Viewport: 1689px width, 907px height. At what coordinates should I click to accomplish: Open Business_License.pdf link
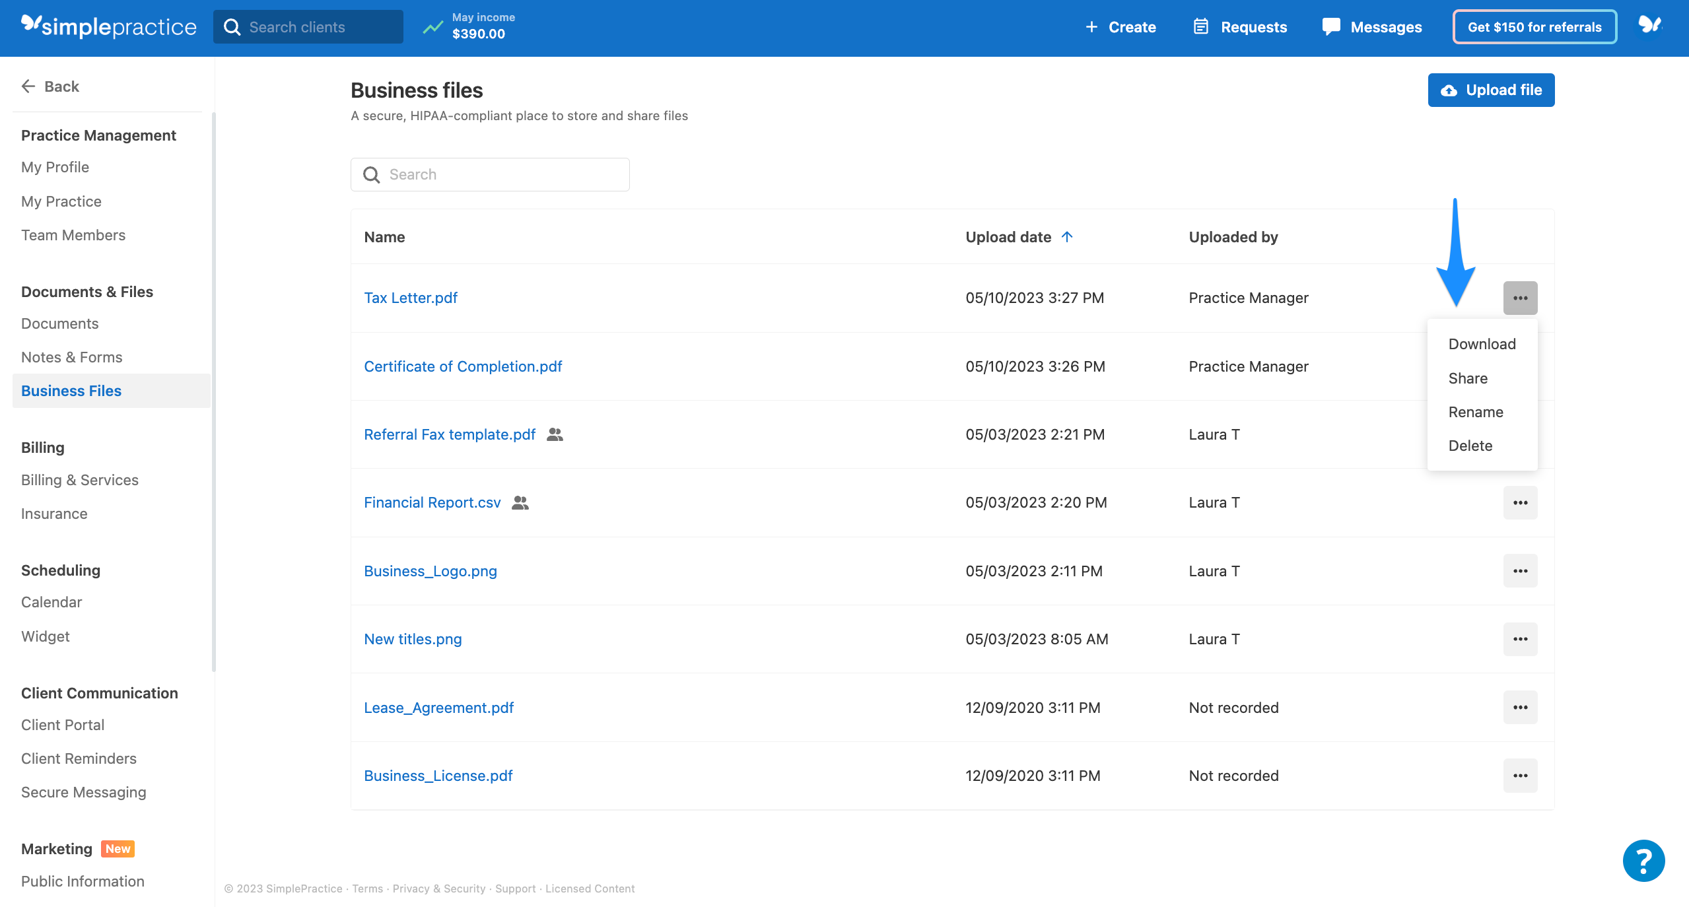tap(438, 776)
